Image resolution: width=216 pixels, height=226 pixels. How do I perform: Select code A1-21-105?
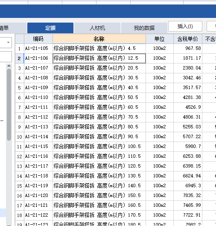[x=37, y=48]
